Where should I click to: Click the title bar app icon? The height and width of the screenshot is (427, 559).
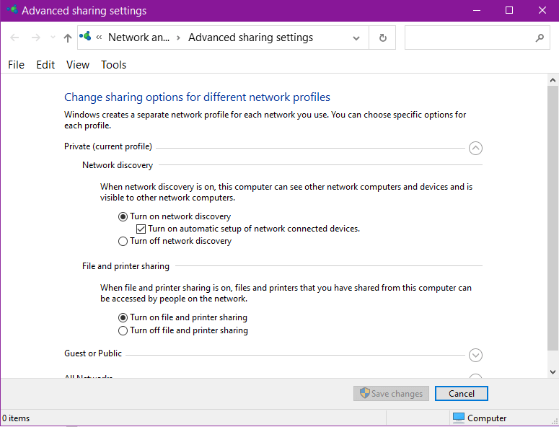point(12,9)
